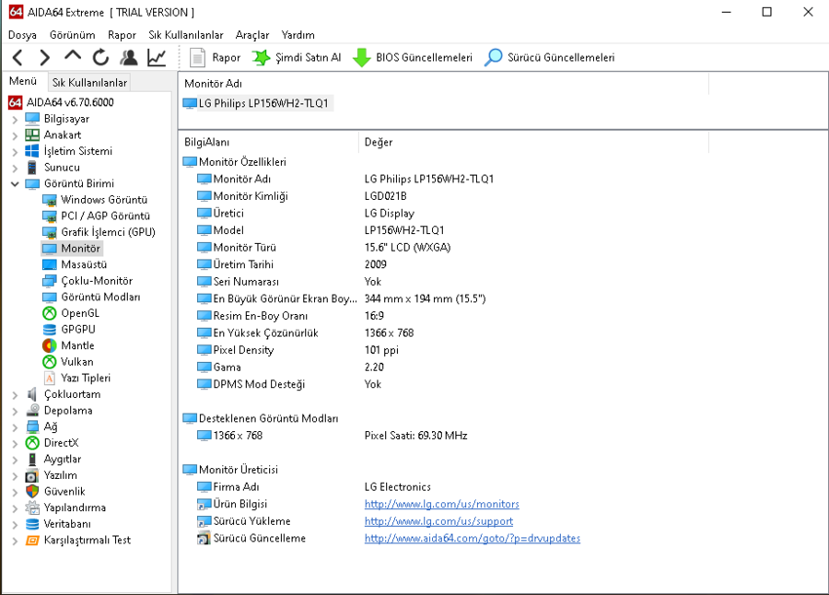Open the OpenGL item

pos(80,313)
